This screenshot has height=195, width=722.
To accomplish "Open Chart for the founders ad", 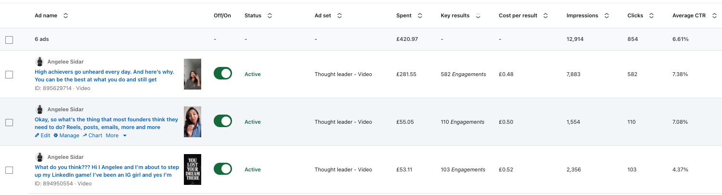I will coord(92,135).
